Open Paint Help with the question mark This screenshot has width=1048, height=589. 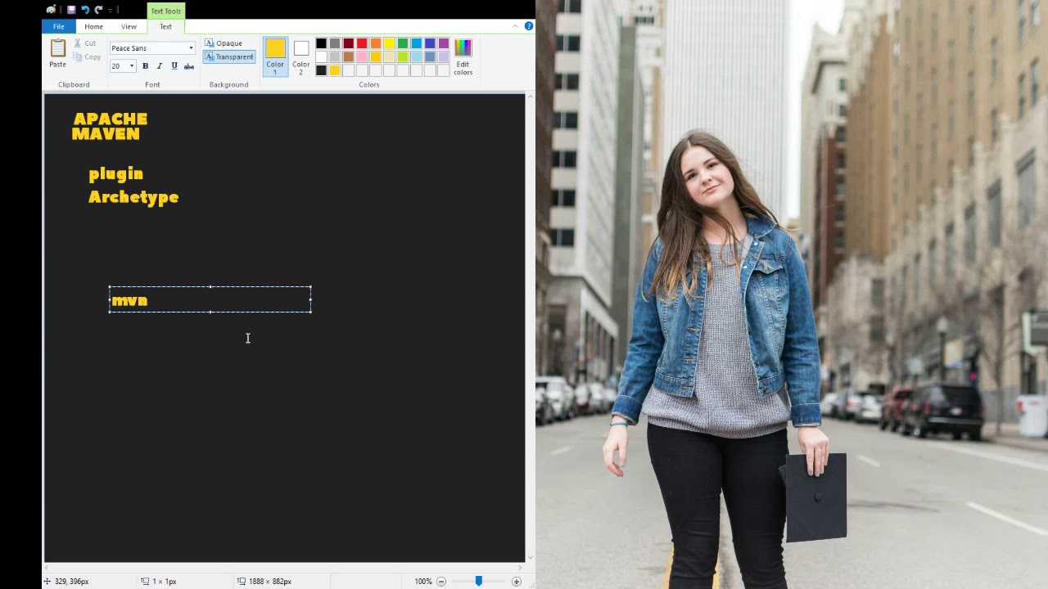pos(529,26)
